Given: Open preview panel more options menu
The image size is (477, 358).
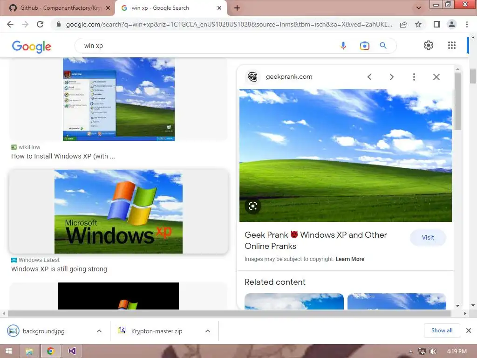Looking at the screenshot, I should pyautogui.click(x=414, y=77).
